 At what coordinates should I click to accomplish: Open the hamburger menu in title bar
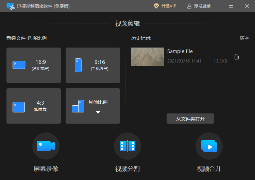231,6
